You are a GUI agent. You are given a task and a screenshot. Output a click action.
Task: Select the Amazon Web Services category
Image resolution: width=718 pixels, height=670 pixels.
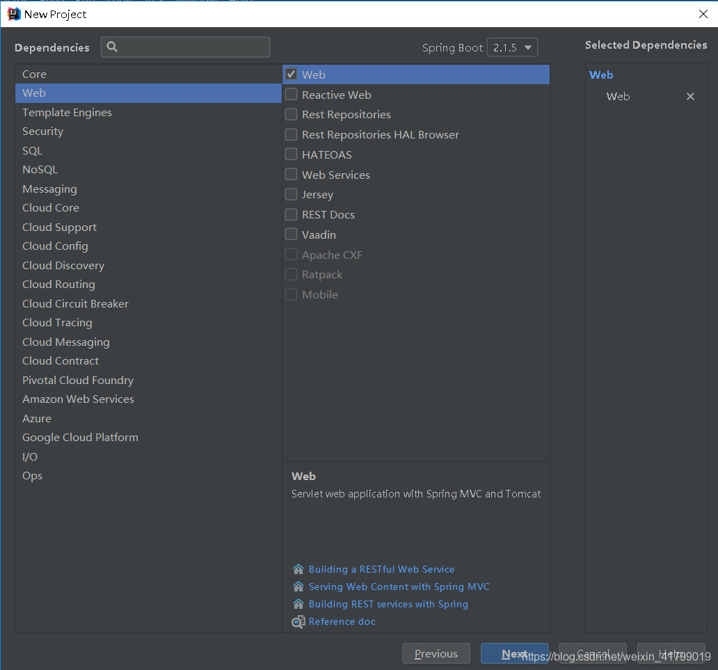point(148,399)
